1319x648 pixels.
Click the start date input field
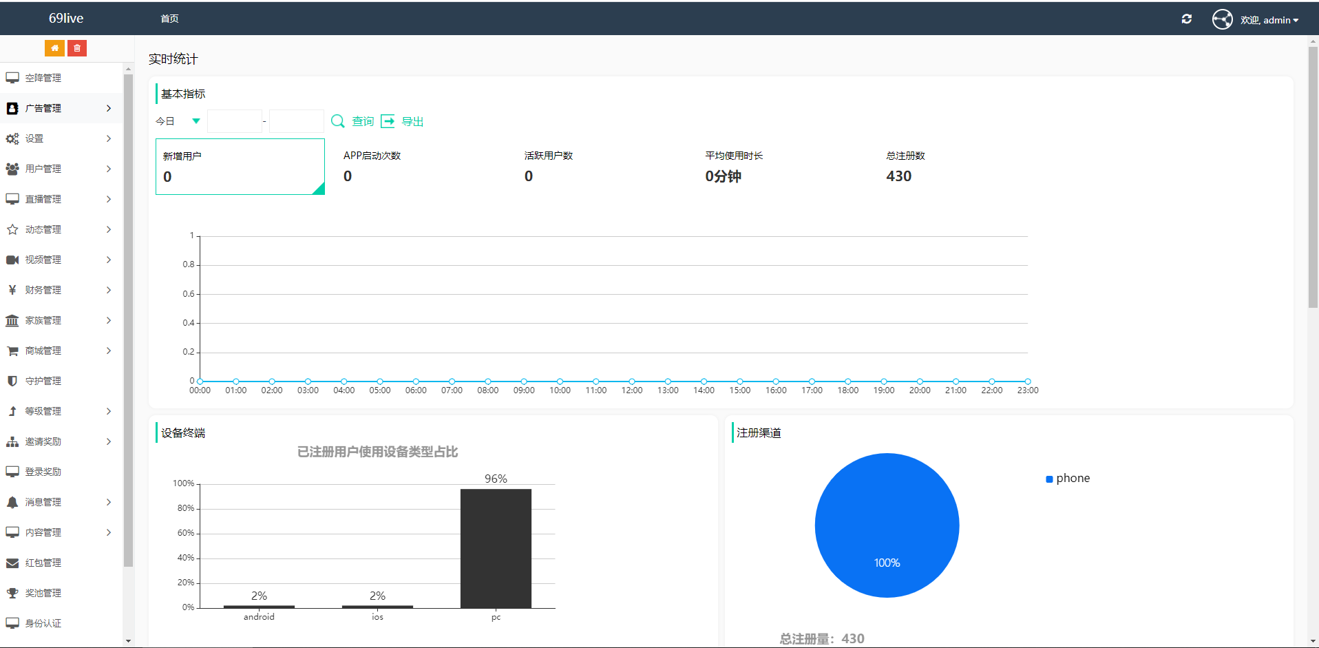click(234, 121)
